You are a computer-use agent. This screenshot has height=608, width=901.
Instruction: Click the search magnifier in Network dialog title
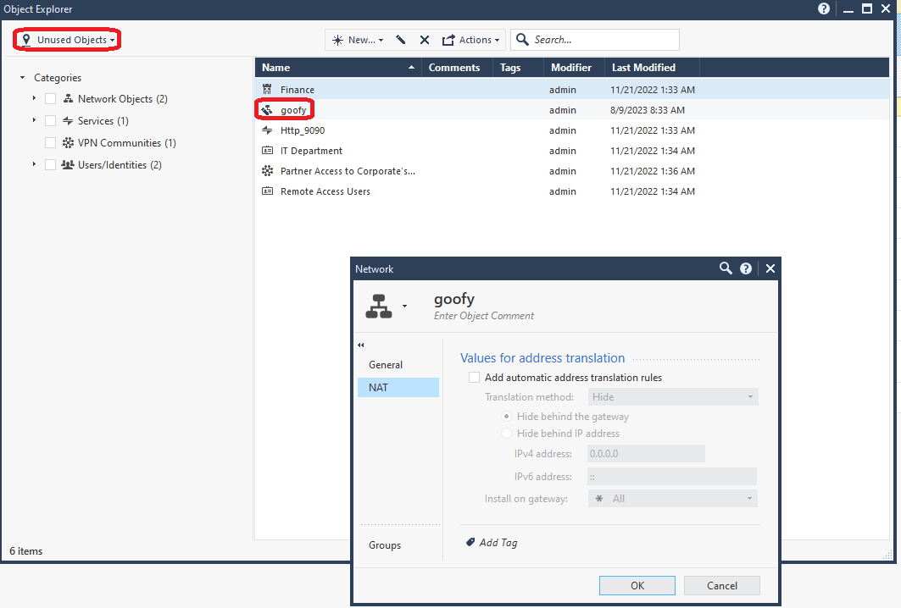click(726, 268)
